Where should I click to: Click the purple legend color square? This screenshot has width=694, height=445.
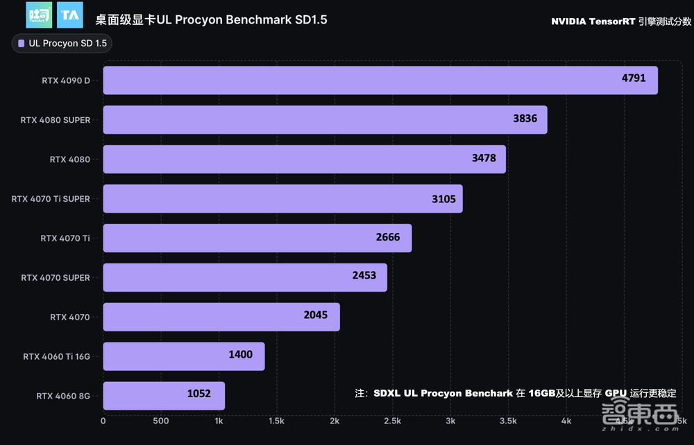[22, 44]
